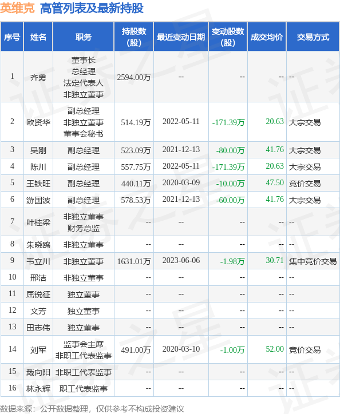Click the date 2023-06-06

point(181,261)
